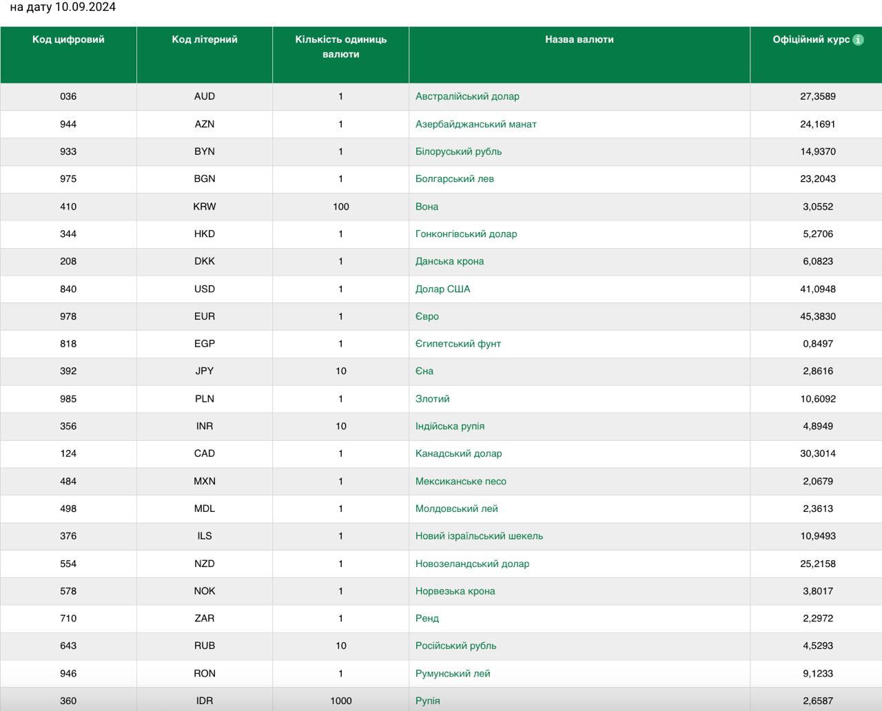Open the Новий ізраїльський шекель link

pyautogui.click(x=479, y=536)
